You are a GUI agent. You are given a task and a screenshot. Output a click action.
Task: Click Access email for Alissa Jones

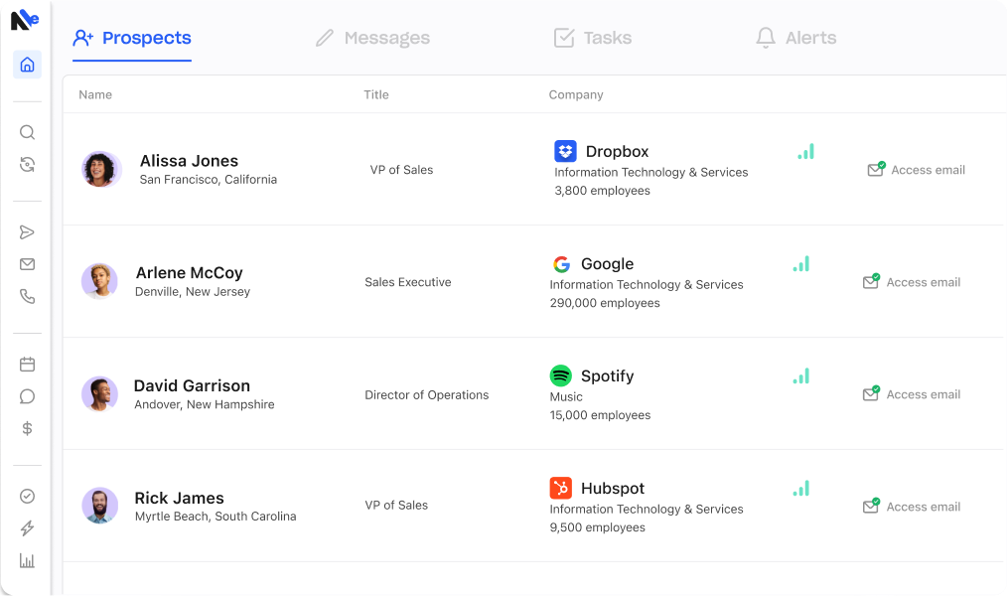[x=917, y=170]
